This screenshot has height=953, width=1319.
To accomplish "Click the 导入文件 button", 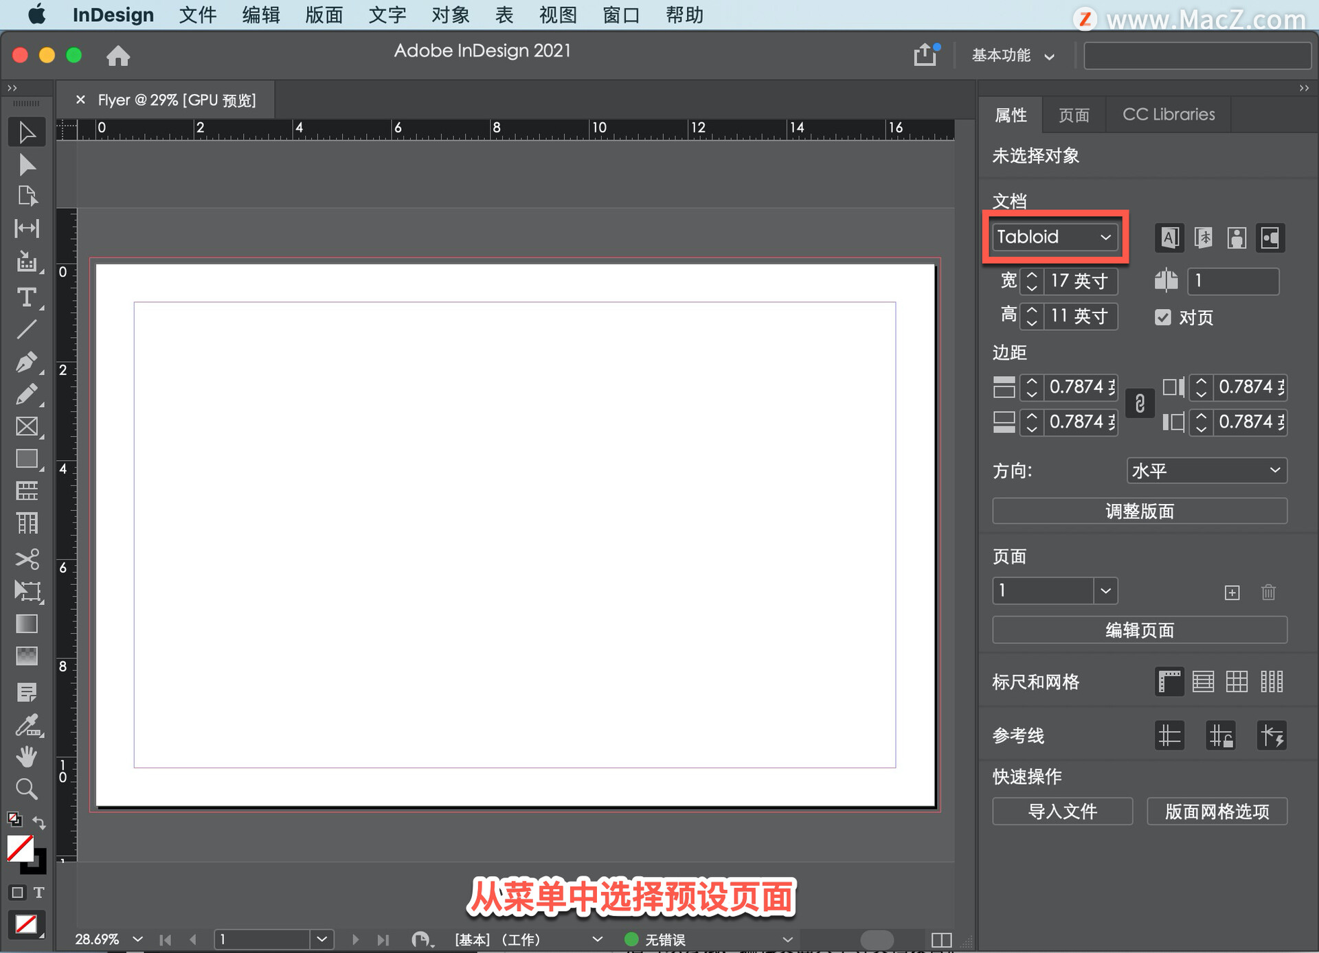I will tap(1062, 811).
